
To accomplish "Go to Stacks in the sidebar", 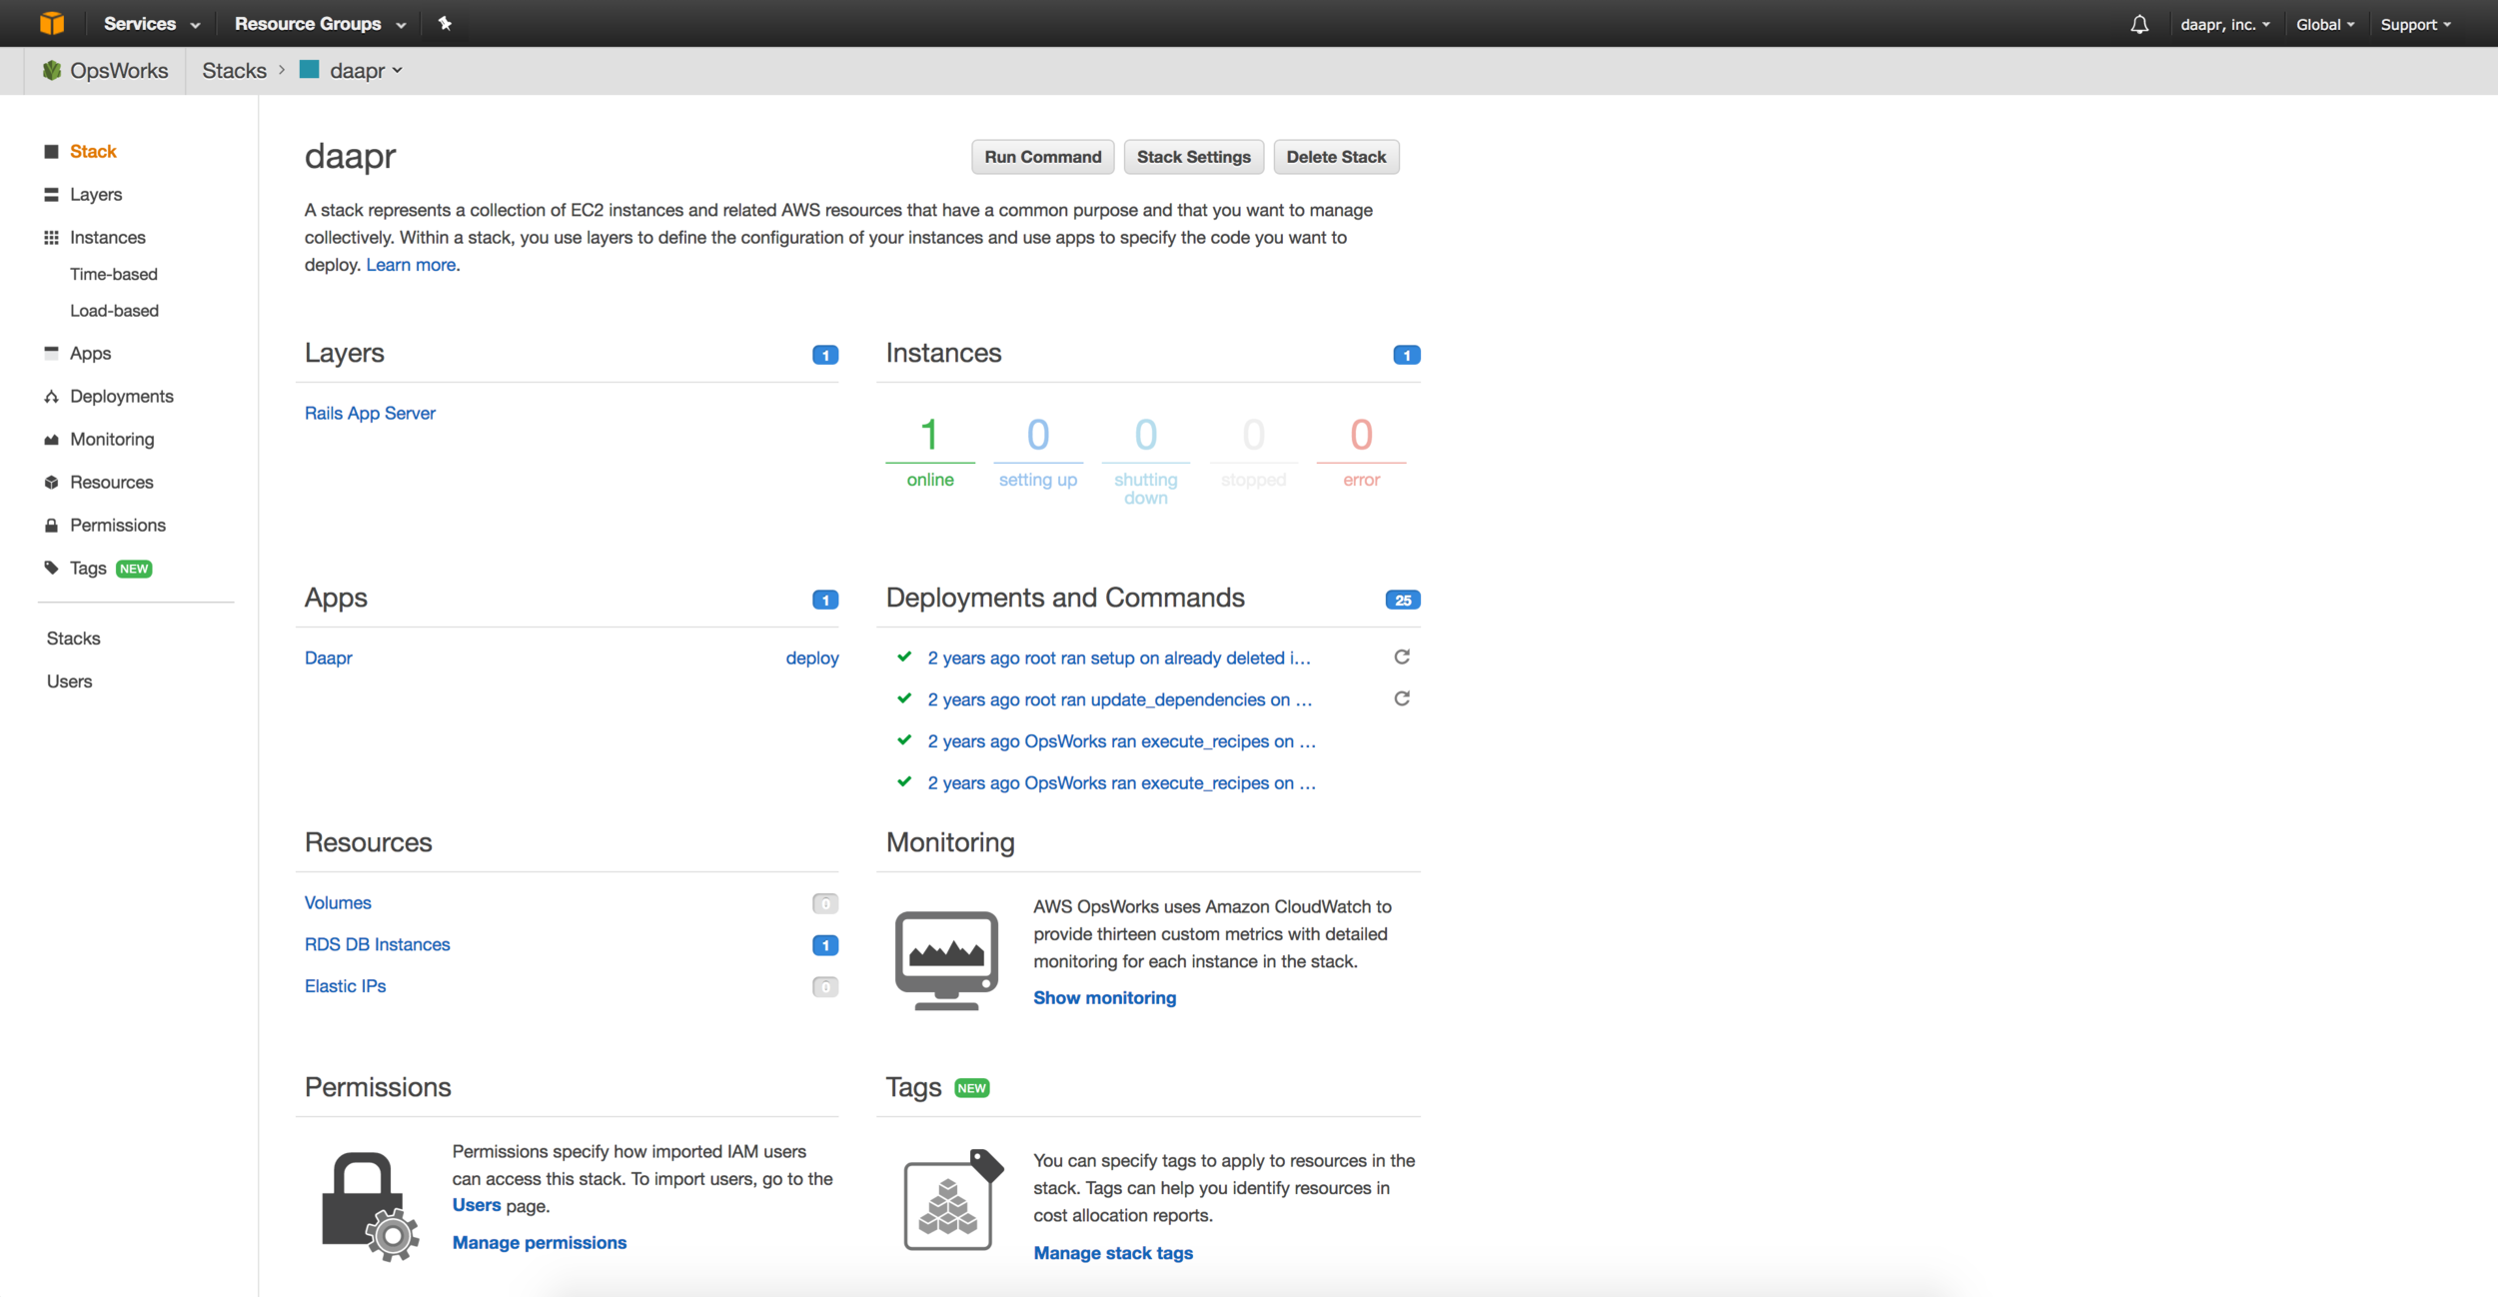I will (x=73, y=639).
